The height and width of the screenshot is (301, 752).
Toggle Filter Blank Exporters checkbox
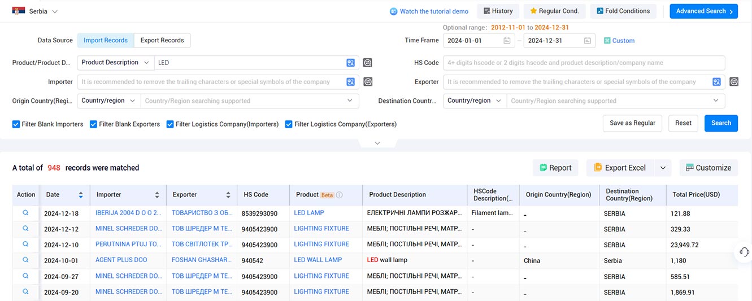pos(94,124)
